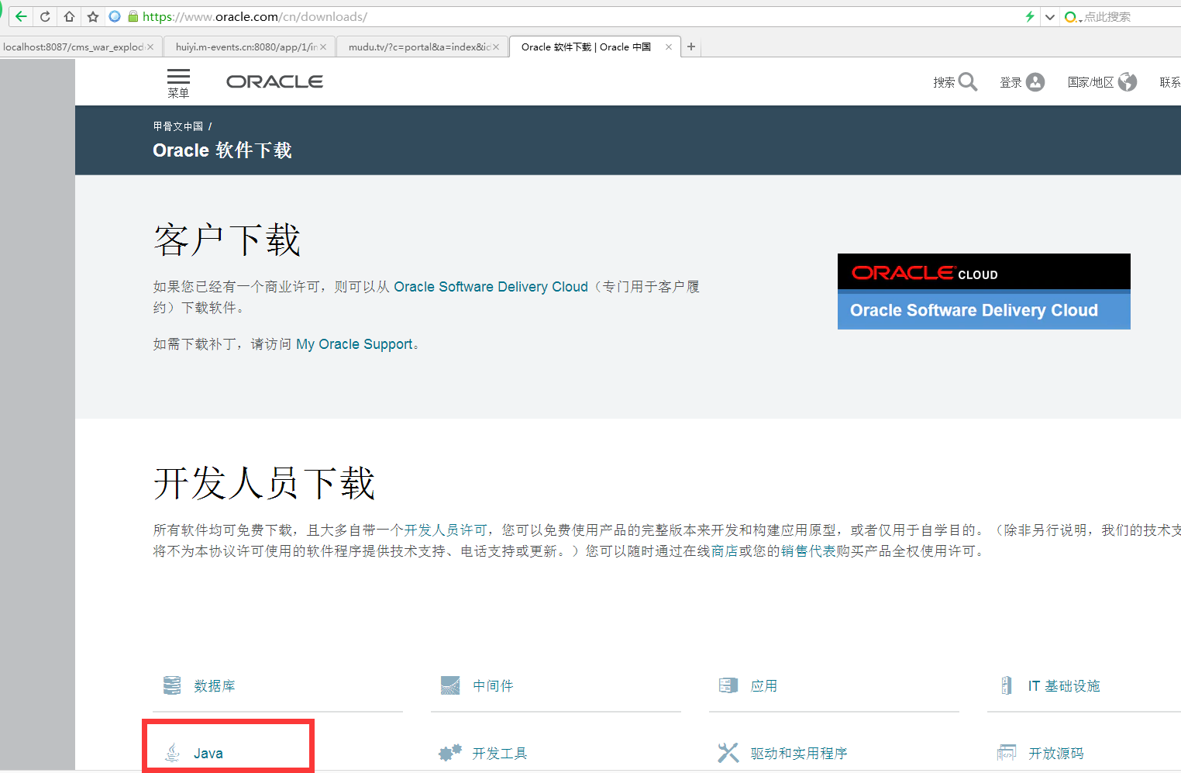Open a new browser tab
Image resolution: width=1181 pixels, height=773 pixels.
tap(691, 47)
